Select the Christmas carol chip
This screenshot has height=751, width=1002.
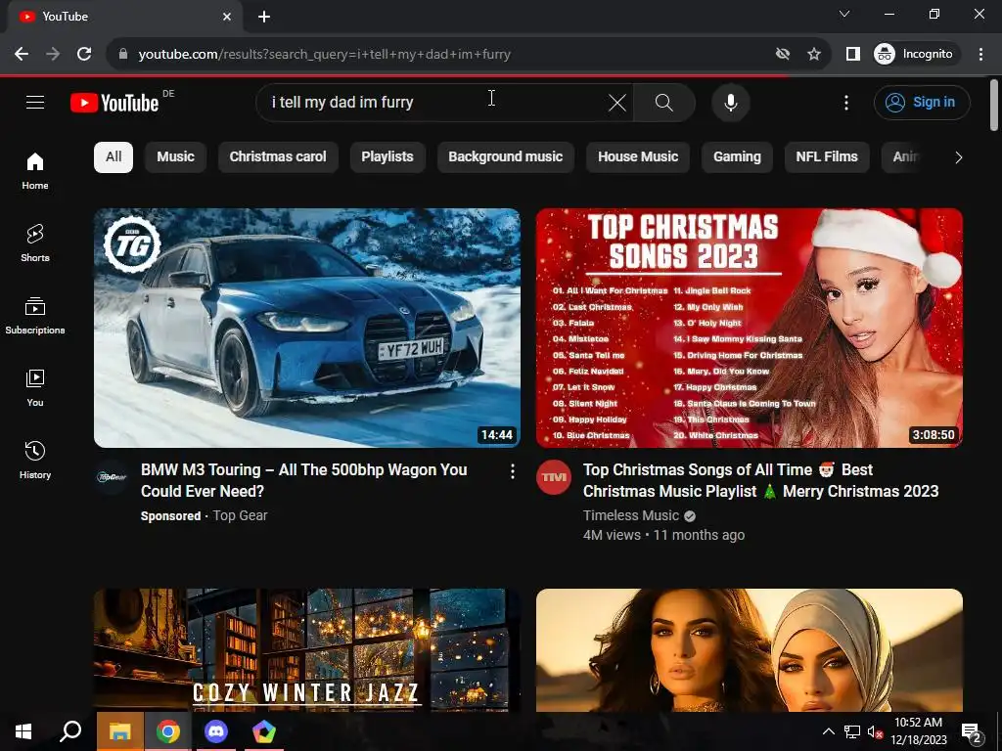[x=278, y=157]
